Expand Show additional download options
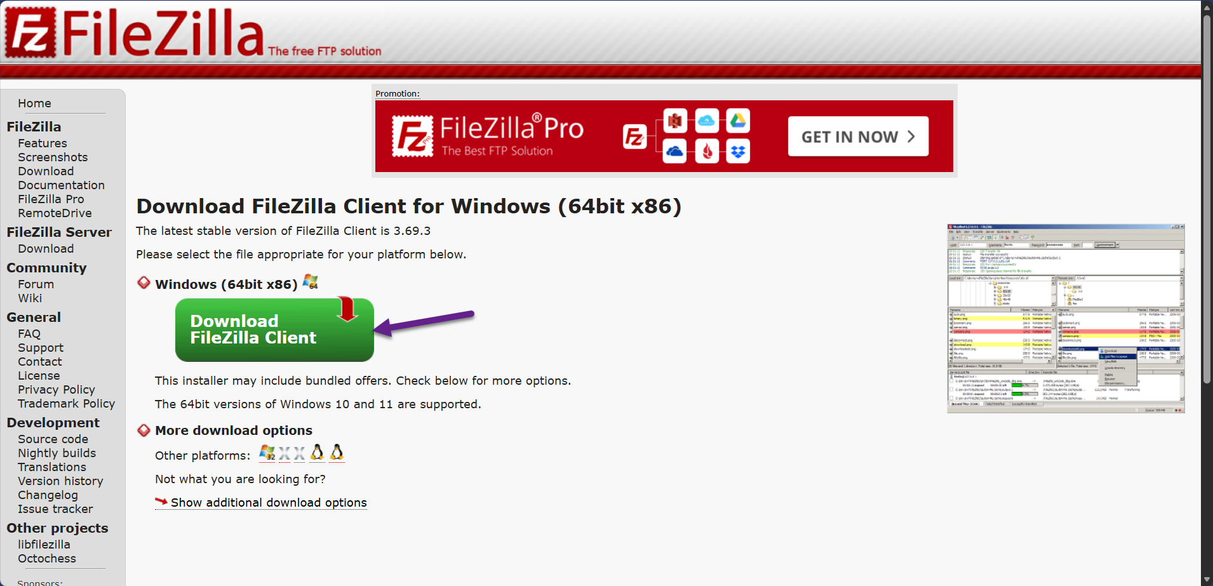This screenshot has height=586, width=1213. point(269,503)
